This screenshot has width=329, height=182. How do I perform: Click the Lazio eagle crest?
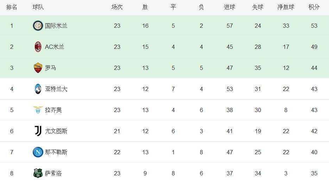(38, 110)
